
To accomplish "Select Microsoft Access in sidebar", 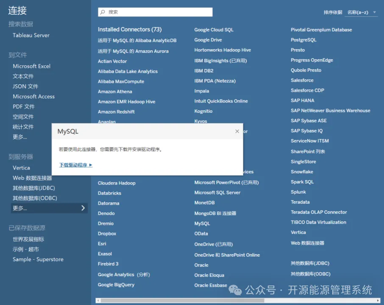I will click(x=33, y=97).
